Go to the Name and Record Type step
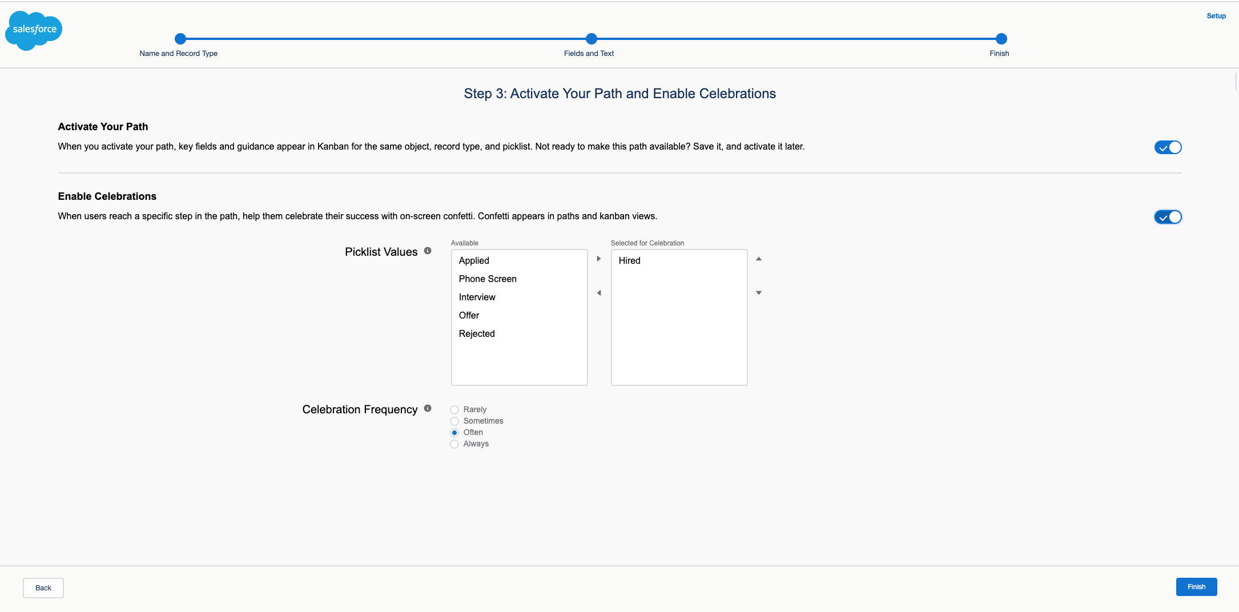 click(180, 39)
